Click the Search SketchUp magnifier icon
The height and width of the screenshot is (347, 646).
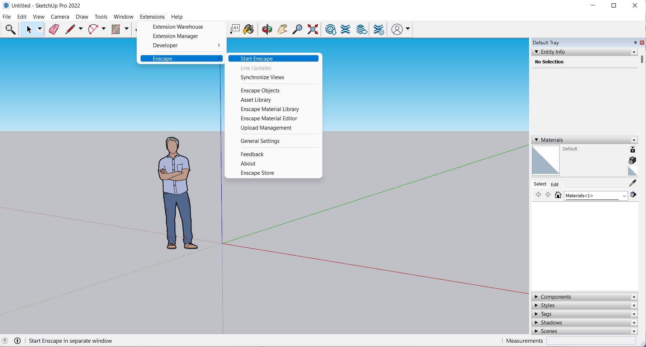click(10, 29)
